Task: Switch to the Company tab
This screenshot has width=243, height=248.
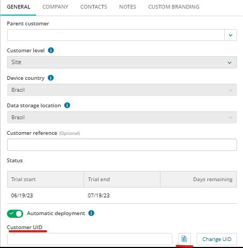Action: [55, 7]
